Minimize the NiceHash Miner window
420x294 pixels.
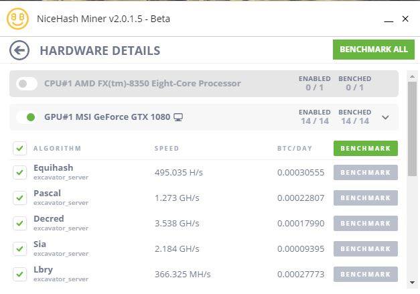coord(389,19)
